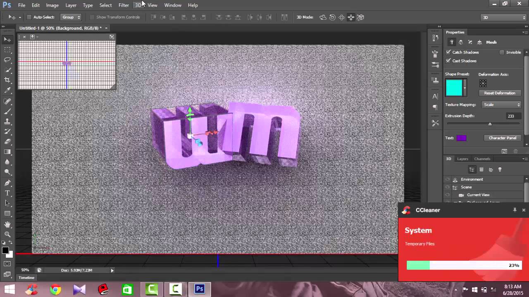Screen dimensions: 529x297
Task: Open the status bar info arrow
Action: pyautogui.click(x=112, y=271)
